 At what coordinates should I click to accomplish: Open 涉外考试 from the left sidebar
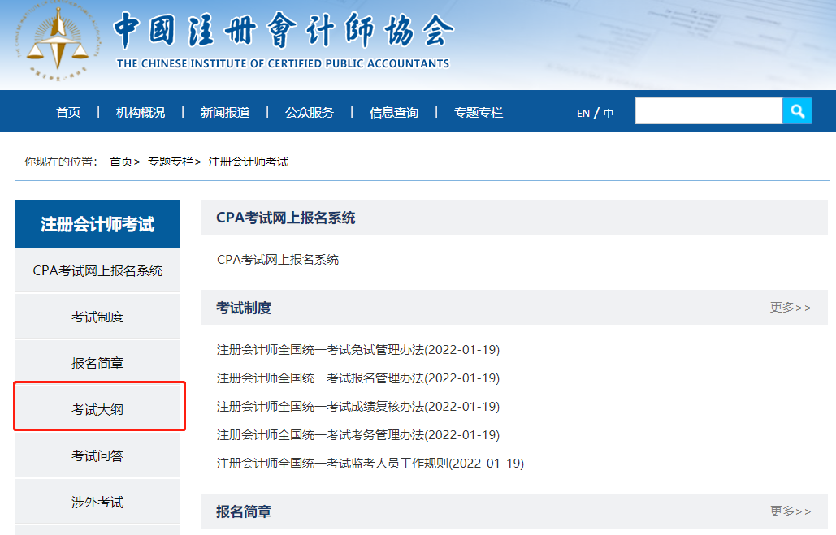coord(97,503)
